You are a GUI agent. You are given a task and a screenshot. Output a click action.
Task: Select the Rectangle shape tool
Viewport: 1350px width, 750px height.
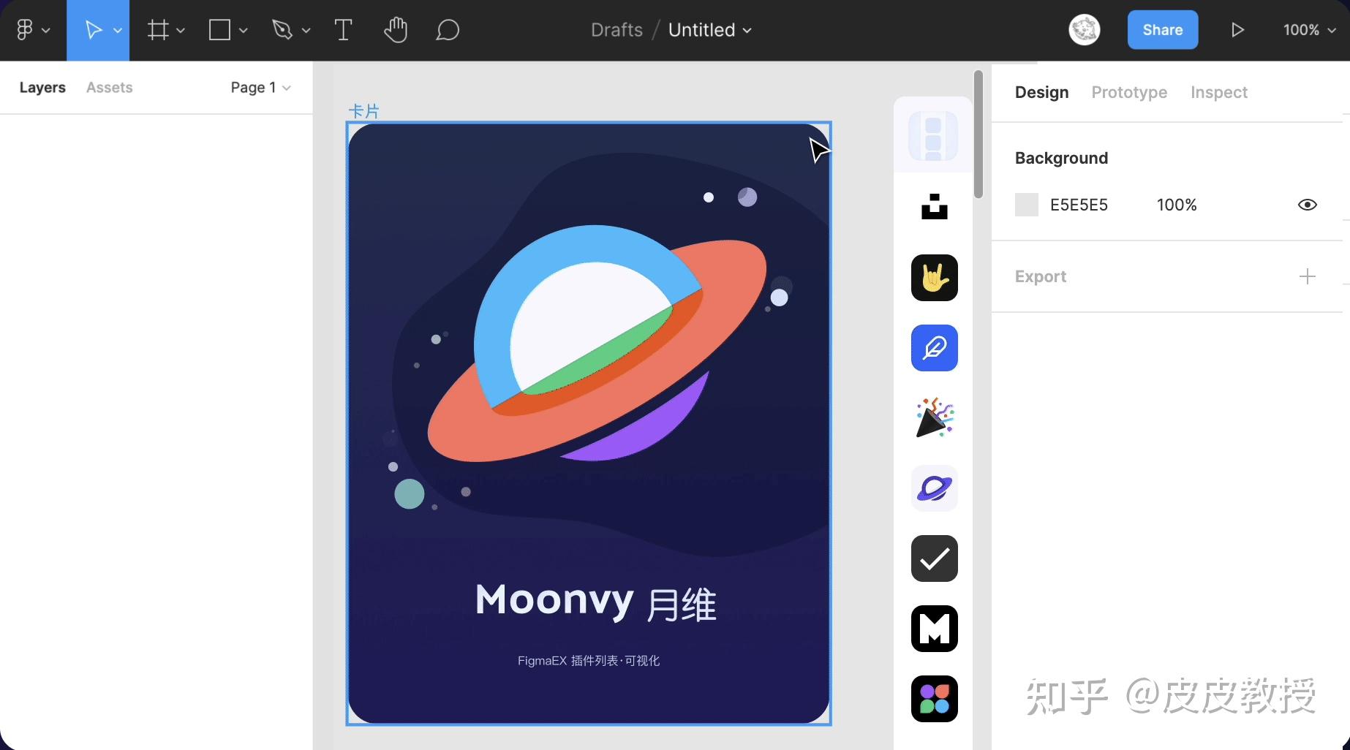point(219,30)
